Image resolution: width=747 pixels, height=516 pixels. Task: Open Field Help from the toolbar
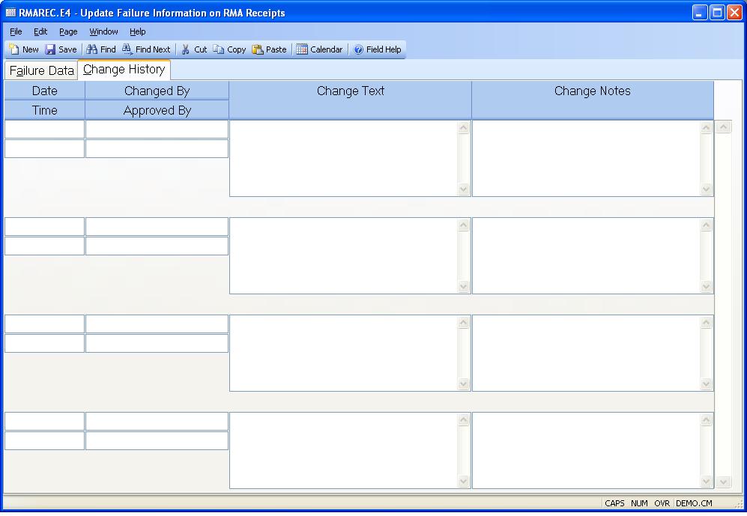pyautogui.click(x=359, y=49)
